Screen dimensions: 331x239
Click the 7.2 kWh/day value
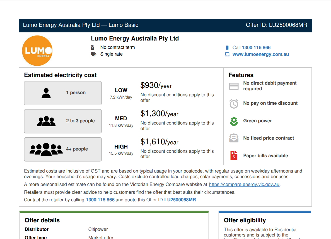click(x=121, y=97)
